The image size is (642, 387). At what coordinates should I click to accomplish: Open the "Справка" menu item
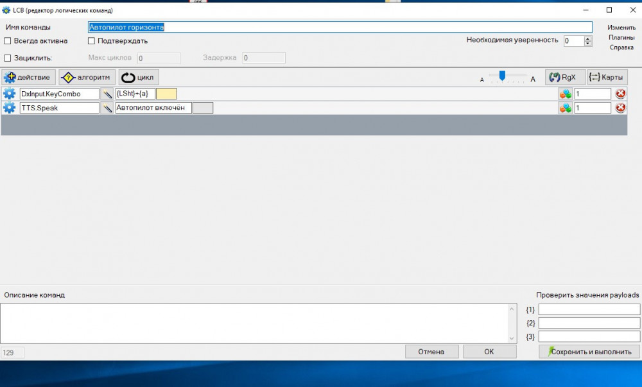[x=621, y=47]
